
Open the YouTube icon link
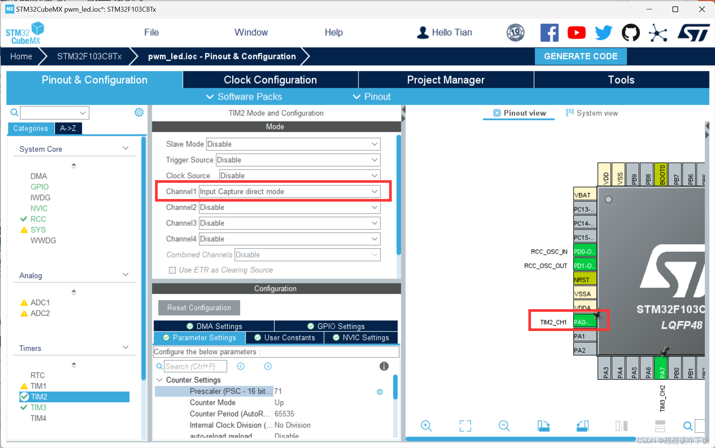(577, 33)
